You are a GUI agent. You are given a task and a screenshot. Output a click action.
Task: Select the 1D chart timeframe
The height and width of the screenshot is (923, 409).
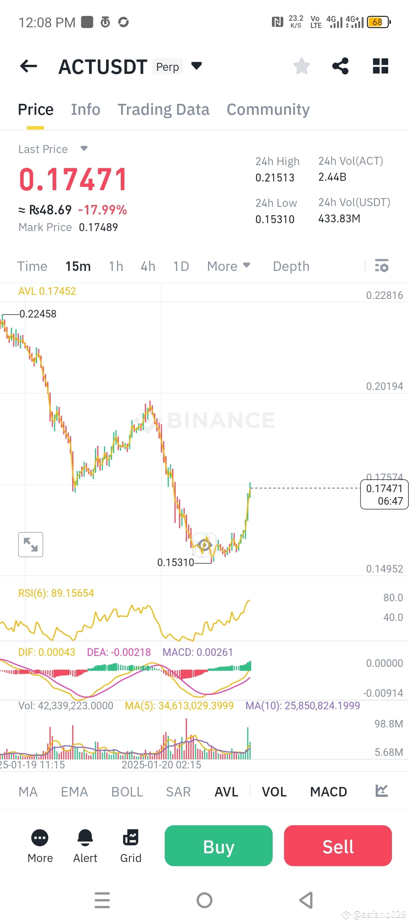pos(181,266)
